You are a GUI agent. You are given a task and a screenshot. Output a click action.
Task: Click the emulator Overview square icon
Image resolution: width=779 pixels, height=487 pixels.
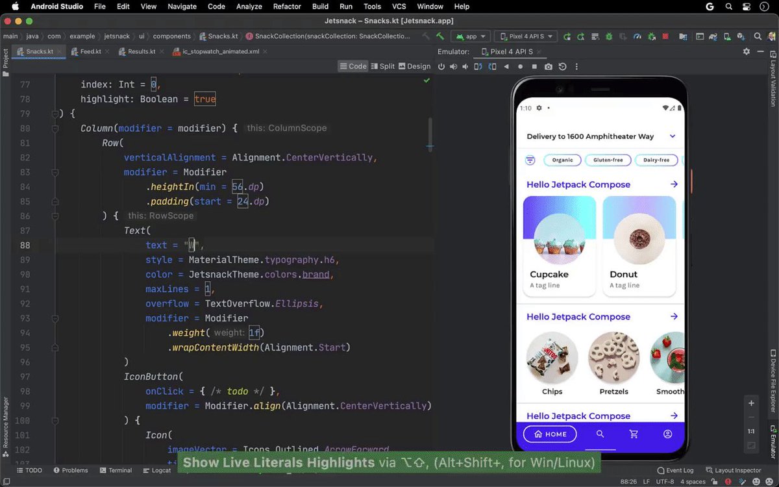[x=534, y=66]
